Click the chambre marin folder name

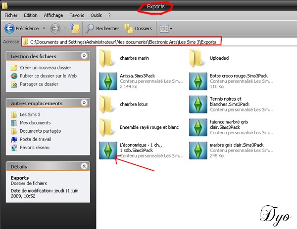pos(134,58)
